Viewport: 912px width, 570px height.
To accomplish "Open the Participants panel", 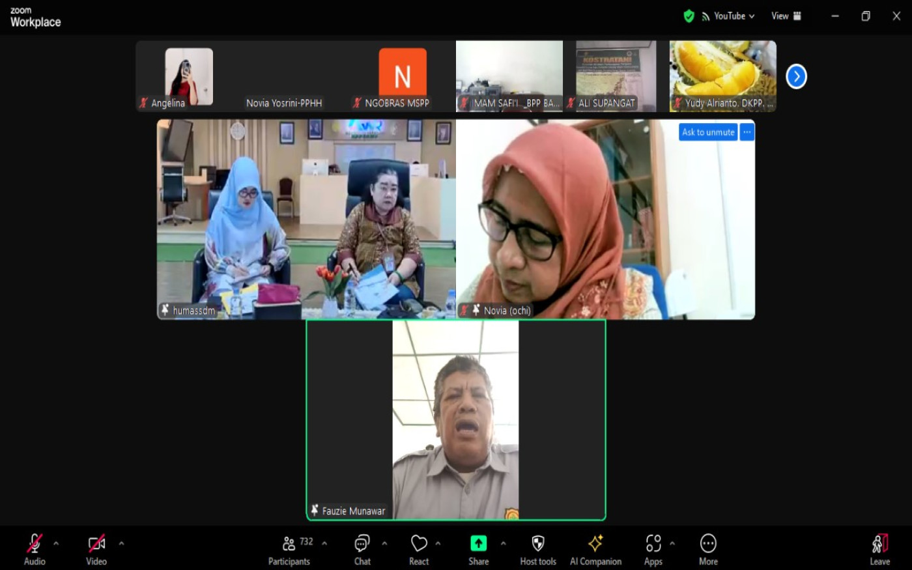I will [290, 549].
